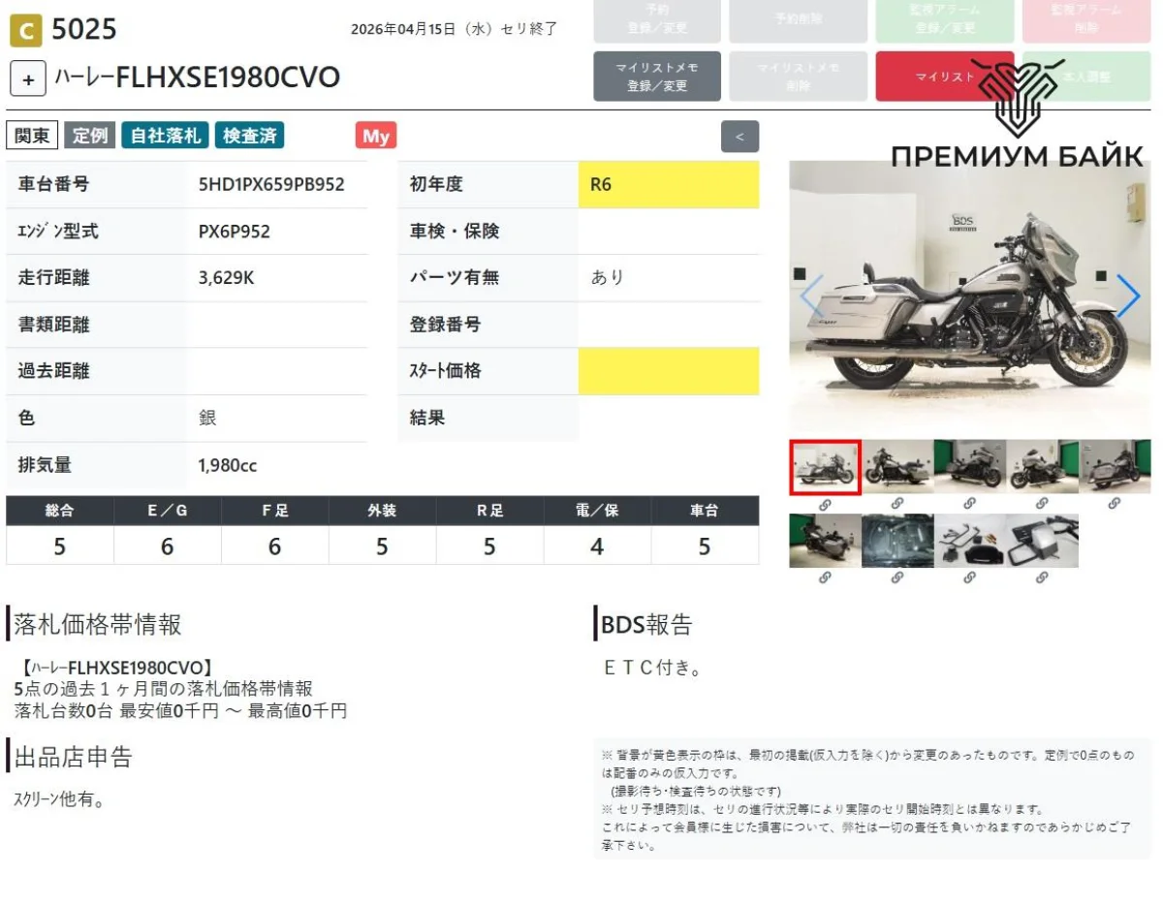Click the 総合 score 5
The height and width of the screenshot is (905, 1163).
coord(59,547)
